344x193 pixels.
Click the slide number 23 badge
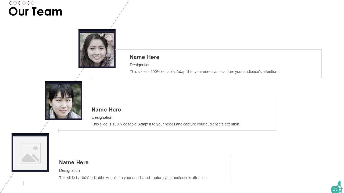(335, 189)
